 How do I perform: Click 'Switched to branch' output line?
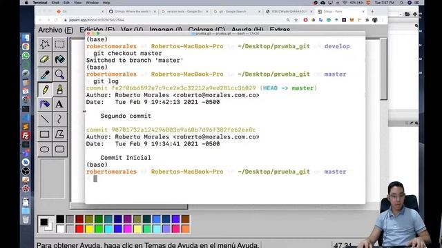(135, 61)
